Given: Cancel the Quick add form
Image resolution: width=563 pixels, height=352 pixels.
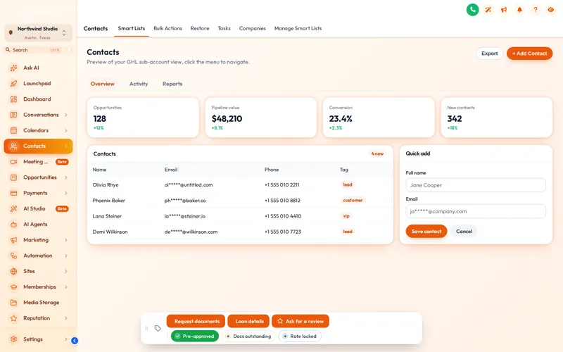Looking at the screenshot, I should (464, 232).
